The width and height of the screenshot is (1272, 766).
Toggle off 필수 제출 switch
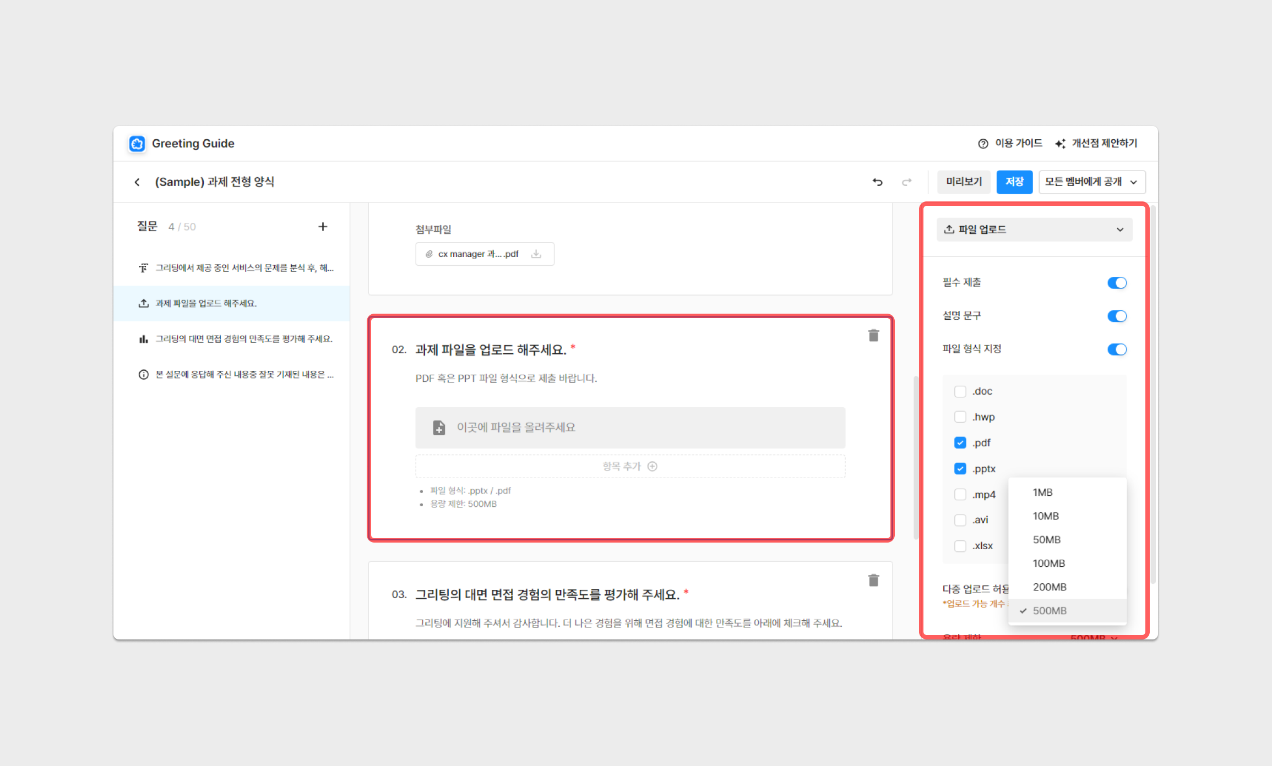tap(1117, 283)
